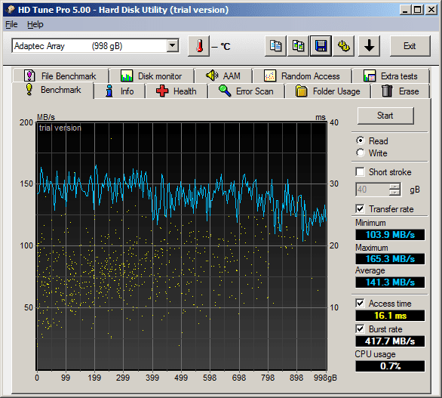Open the AAM tab

point(223,76)
